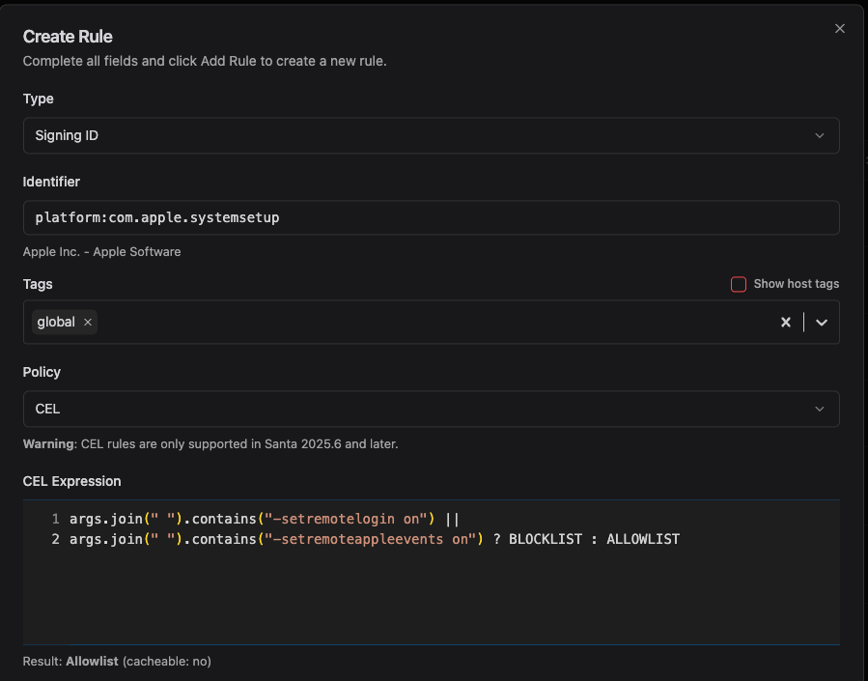Select the global tag chip
The image size is (868, 681).
click(x=56, y=323)
